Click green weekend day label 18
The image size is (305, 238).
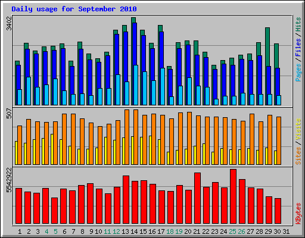[x=170, y=231]
